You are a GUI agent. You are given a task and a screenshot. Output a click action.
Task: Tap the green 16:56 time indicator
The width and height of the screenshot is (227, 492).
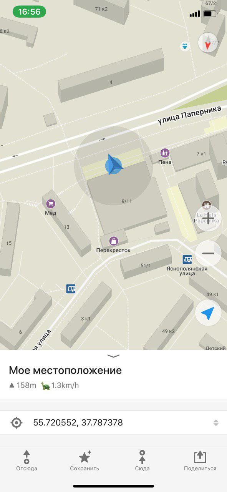29,12
